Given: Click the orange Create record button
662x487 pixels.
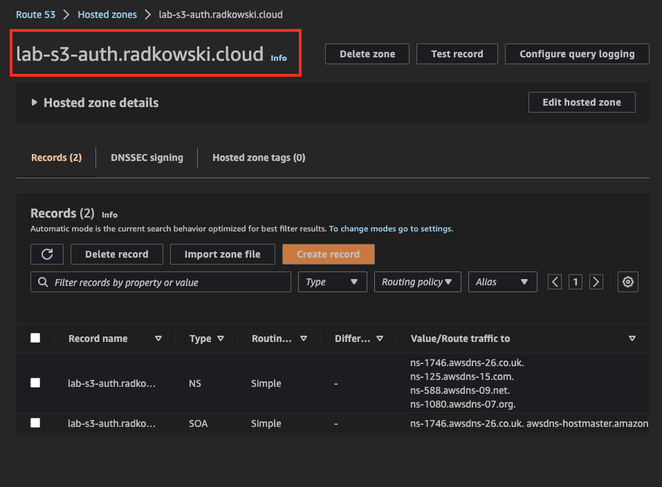Looking at the screenshot, I should click(x=329, y=254).
